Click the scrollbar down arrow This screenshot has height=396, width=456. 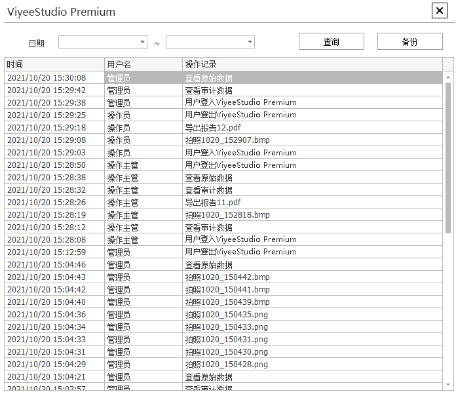[448, 384]
